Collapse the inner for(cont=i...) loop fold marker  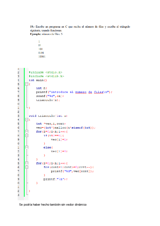coord(27,167)
